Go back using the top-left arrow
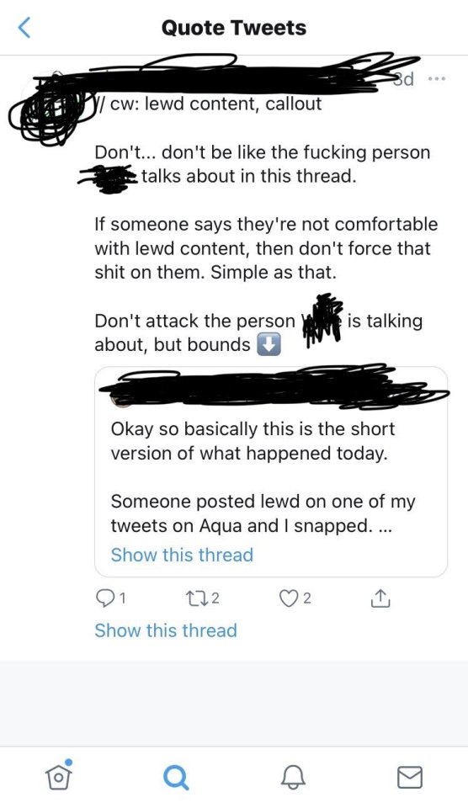The image size is (468, 808). [x=25, y=28]
